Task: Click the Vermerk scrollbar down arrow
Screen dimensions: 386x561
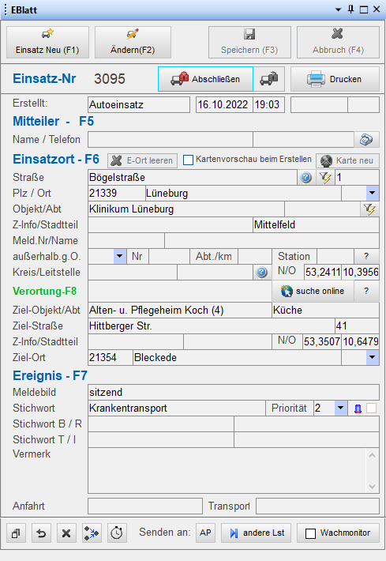Action: pyautogui.click(x=372, y=487)
